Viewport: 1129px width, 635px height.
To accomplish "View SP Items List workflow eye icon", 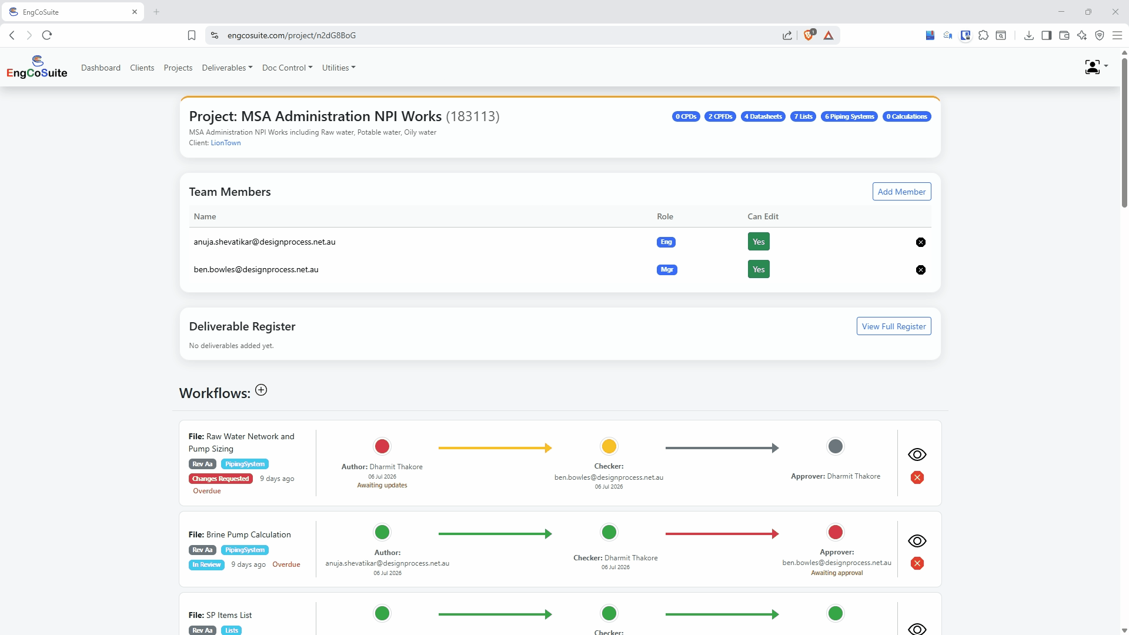I will point(917,629).
